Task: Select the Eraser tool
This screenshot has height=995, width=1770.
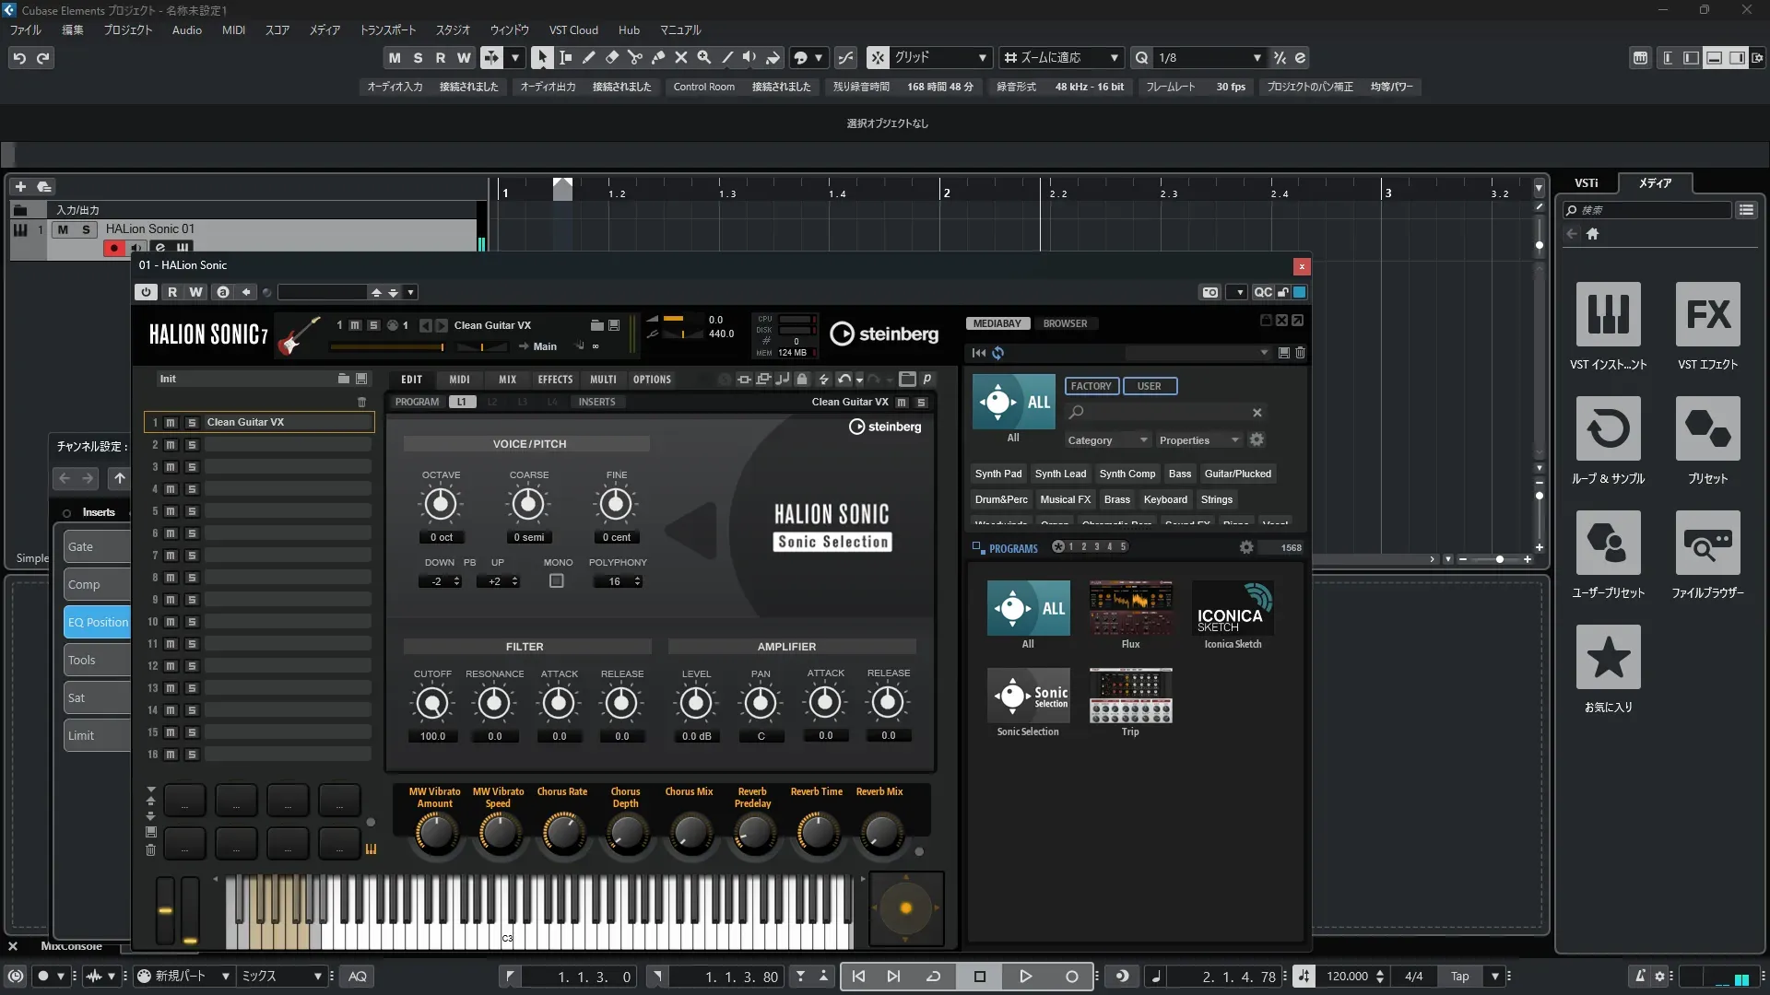Action: tap(612, 57)
